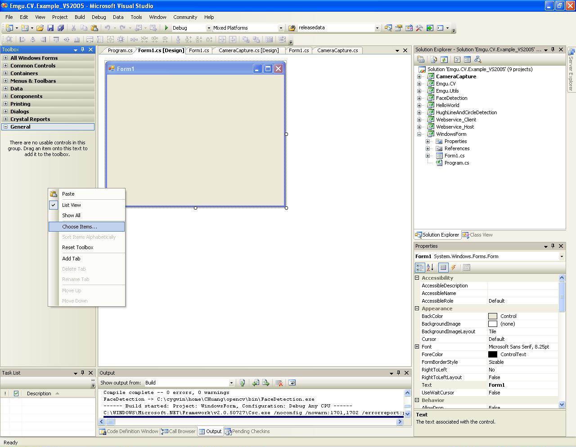Toggle auto-hide pin on Output panel
This screenshot has width=576, height=447.
[x=399, y=373]
